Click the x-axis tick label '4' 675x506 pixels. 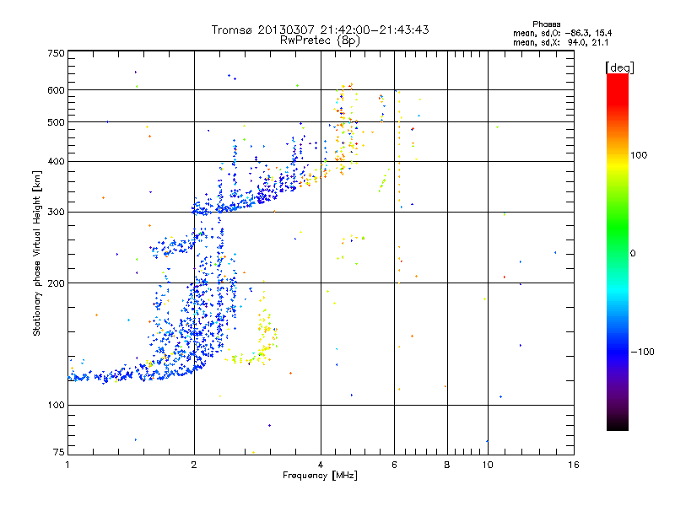(321, 465)
